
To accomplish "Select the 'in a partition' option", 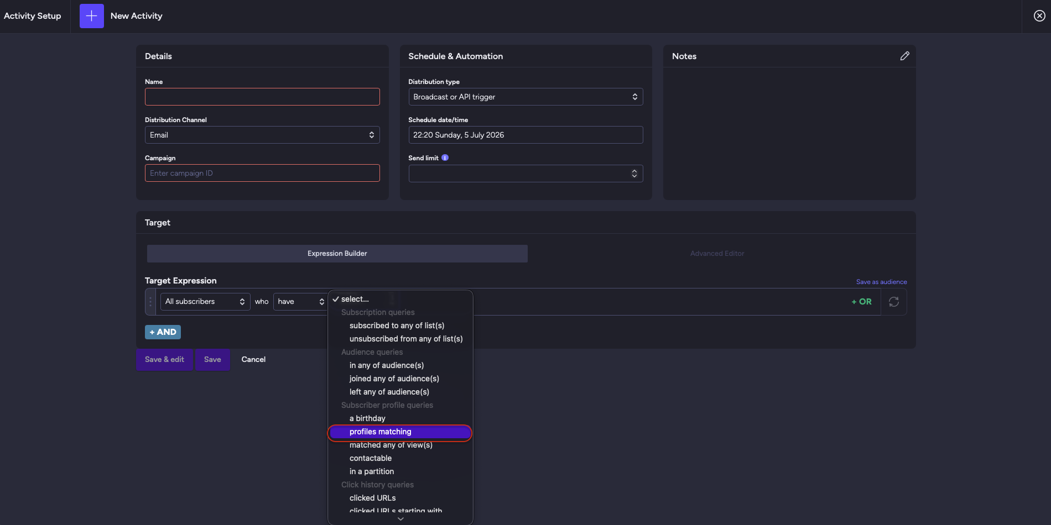I will coord(400,471).
